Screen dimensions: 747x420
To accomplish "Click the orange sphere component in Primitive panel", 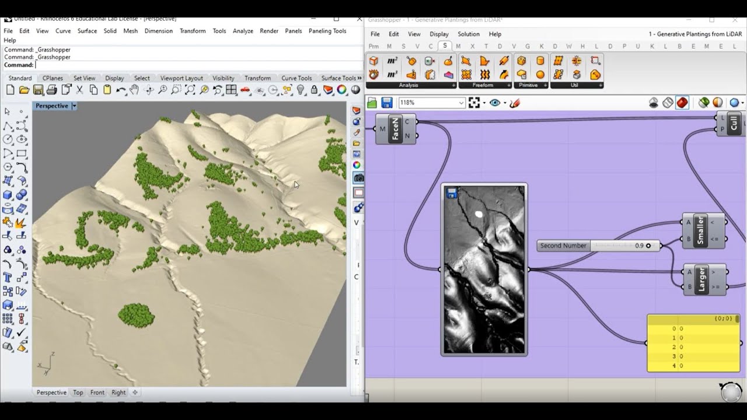I will [x=540, y=74].
